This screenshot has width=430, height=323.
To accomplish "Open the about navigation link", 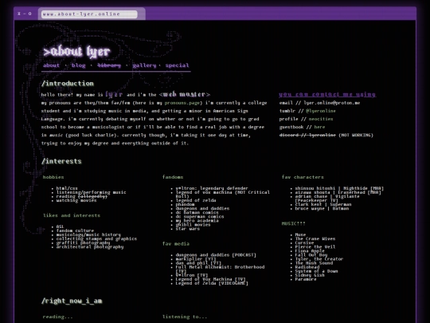I will 51,65.
